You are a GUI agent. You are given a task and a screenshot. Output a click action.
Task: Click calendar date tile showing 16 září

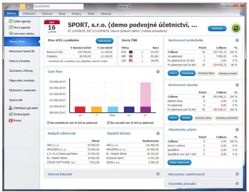[52, 27]
